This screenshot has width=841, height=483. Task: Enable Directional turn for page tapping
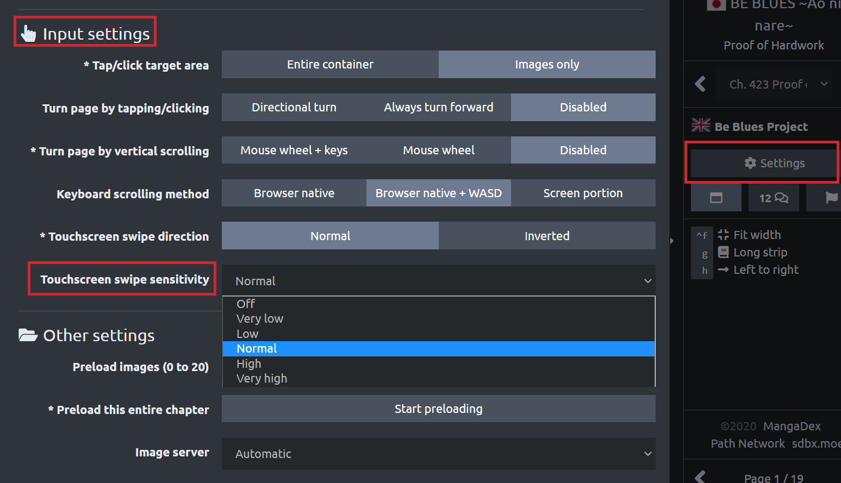click(294, 108)
